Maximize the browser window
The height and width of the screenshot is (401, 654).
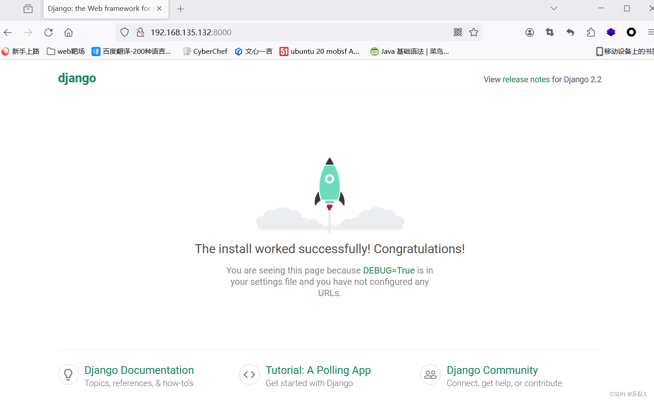tap(627, 8)
